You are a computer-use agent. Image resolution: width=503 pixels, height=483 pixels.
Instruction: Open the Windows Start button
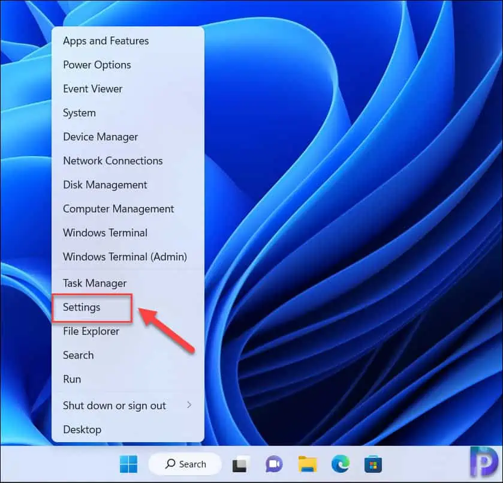[128, 464]
